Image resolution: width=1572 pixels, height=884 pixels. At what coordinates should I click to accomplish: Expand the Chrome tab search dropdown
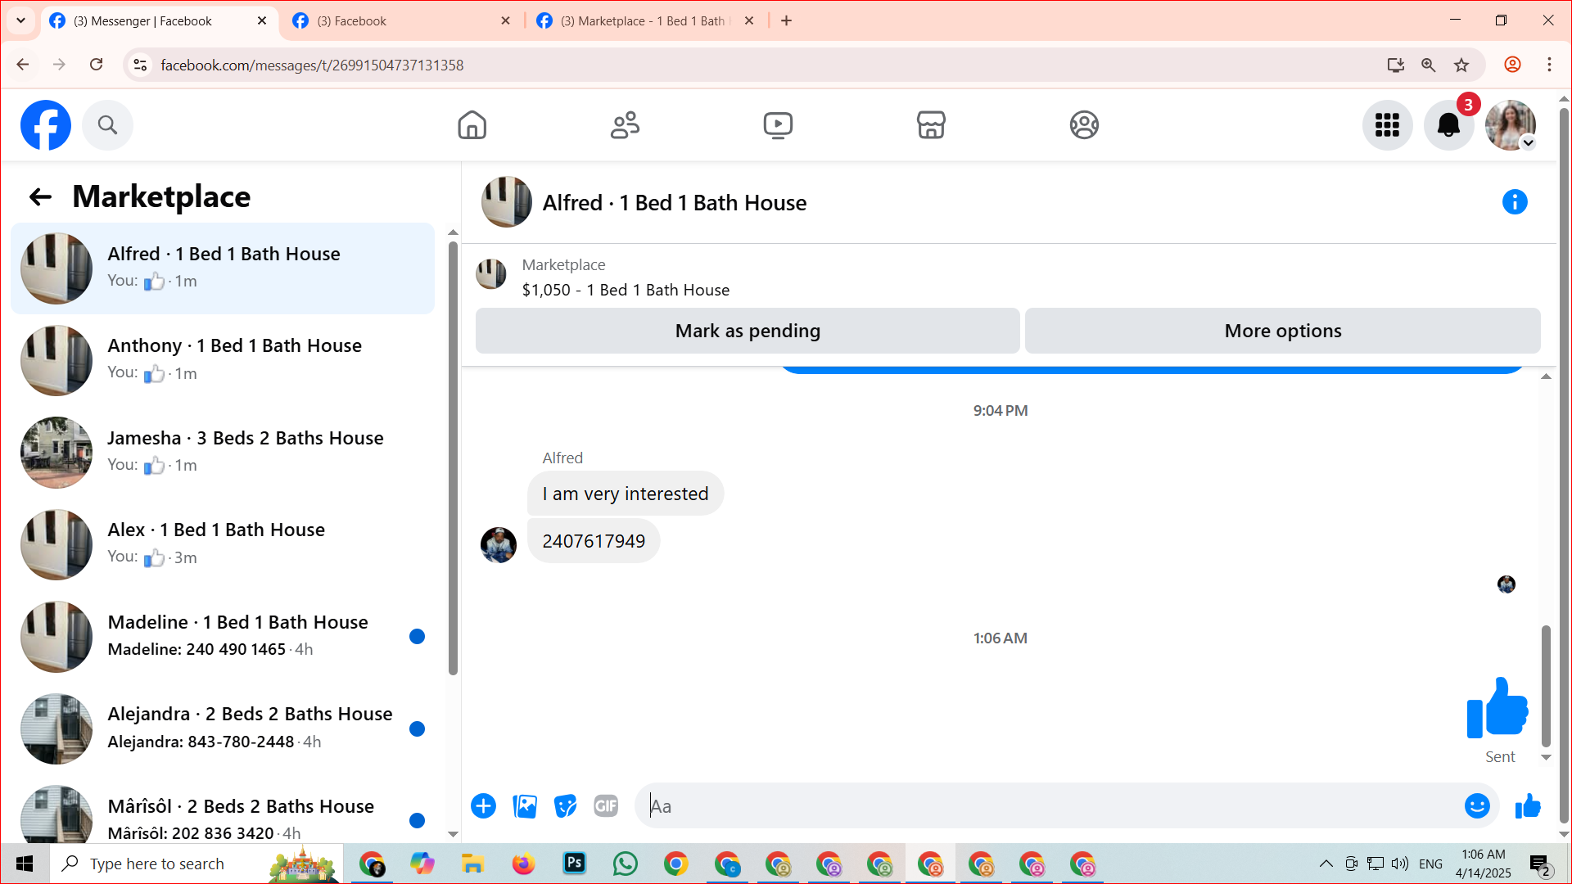pyautogui.click(x=20, y=20)
